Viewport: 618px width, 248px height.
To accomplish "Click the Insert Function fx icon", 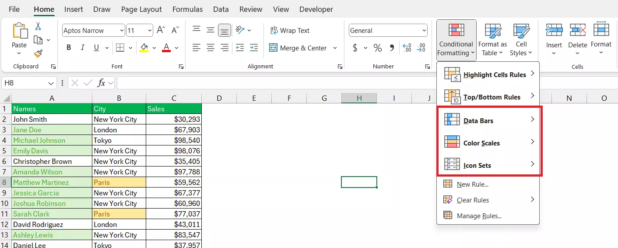I will pos(101,83).
